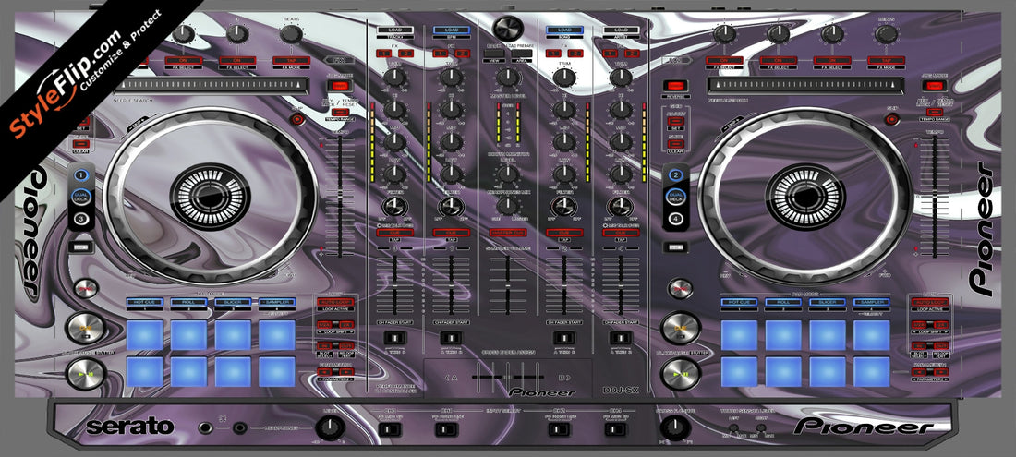This screenshot has height=457, width=1016.
Task: Click the right deck BEATS knob
Action: pyautogui.click(x=886, y=33)
